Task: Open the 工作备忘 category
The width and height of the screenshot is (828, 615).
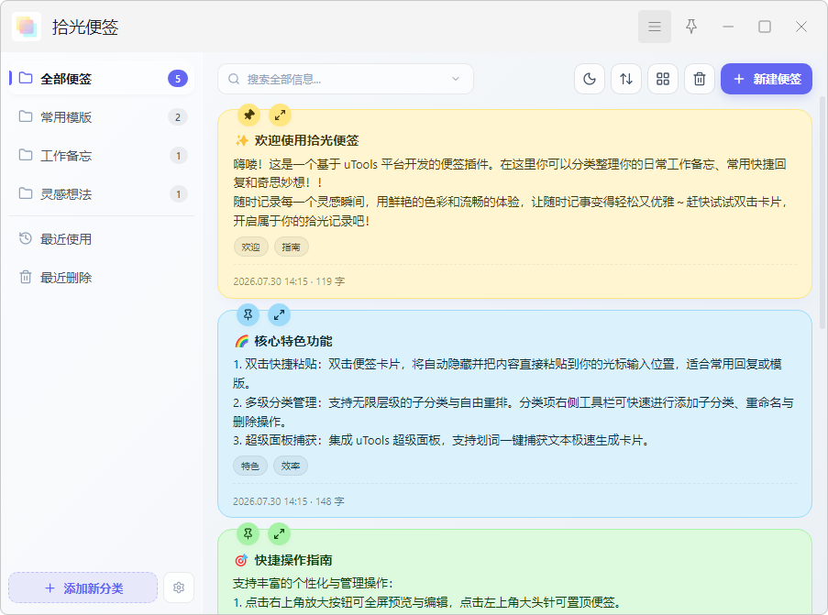Action: (x=102, y=156)
